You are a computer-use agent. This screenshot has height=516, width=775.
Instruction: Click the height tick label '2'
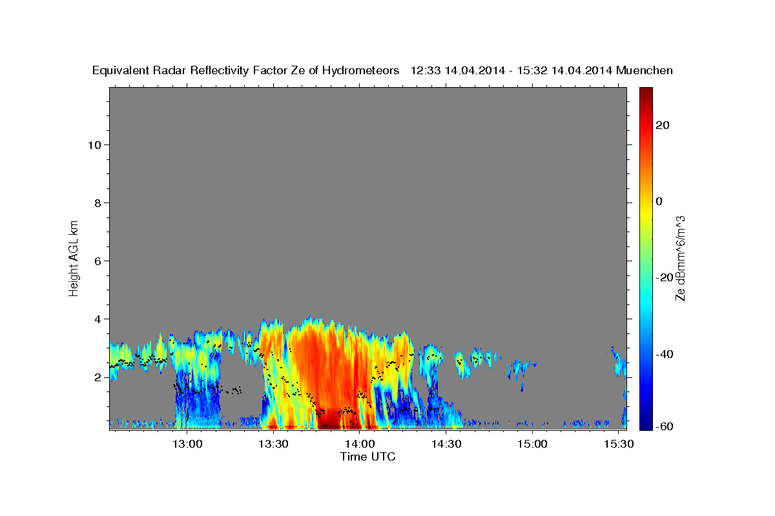pyautogui.click(x=96, y=377)
